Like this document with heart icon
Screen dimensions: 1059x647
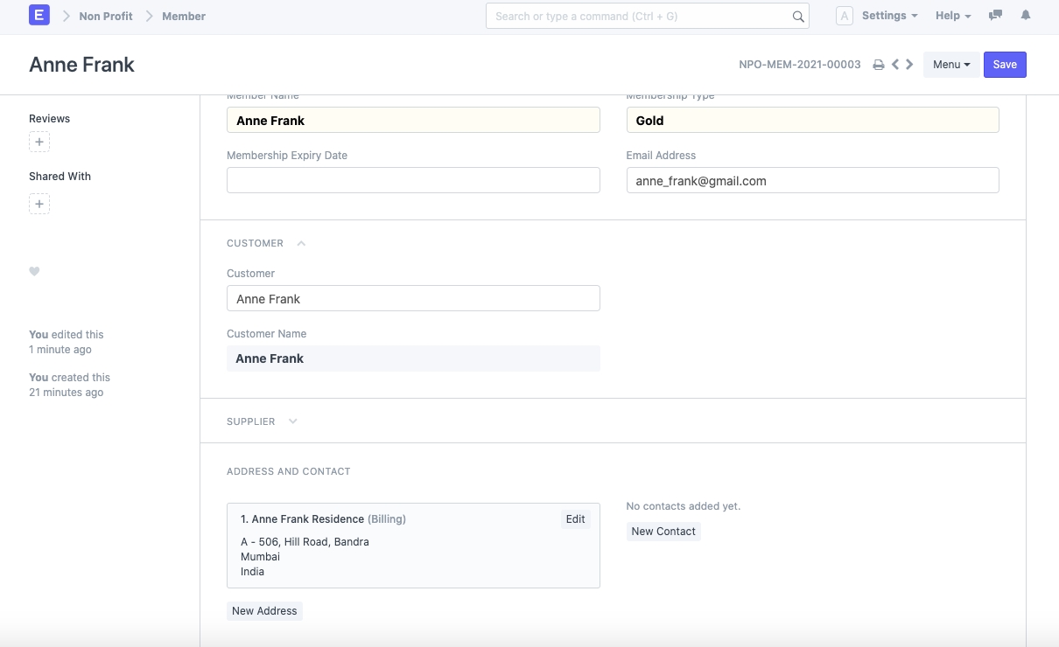[35, 272]
